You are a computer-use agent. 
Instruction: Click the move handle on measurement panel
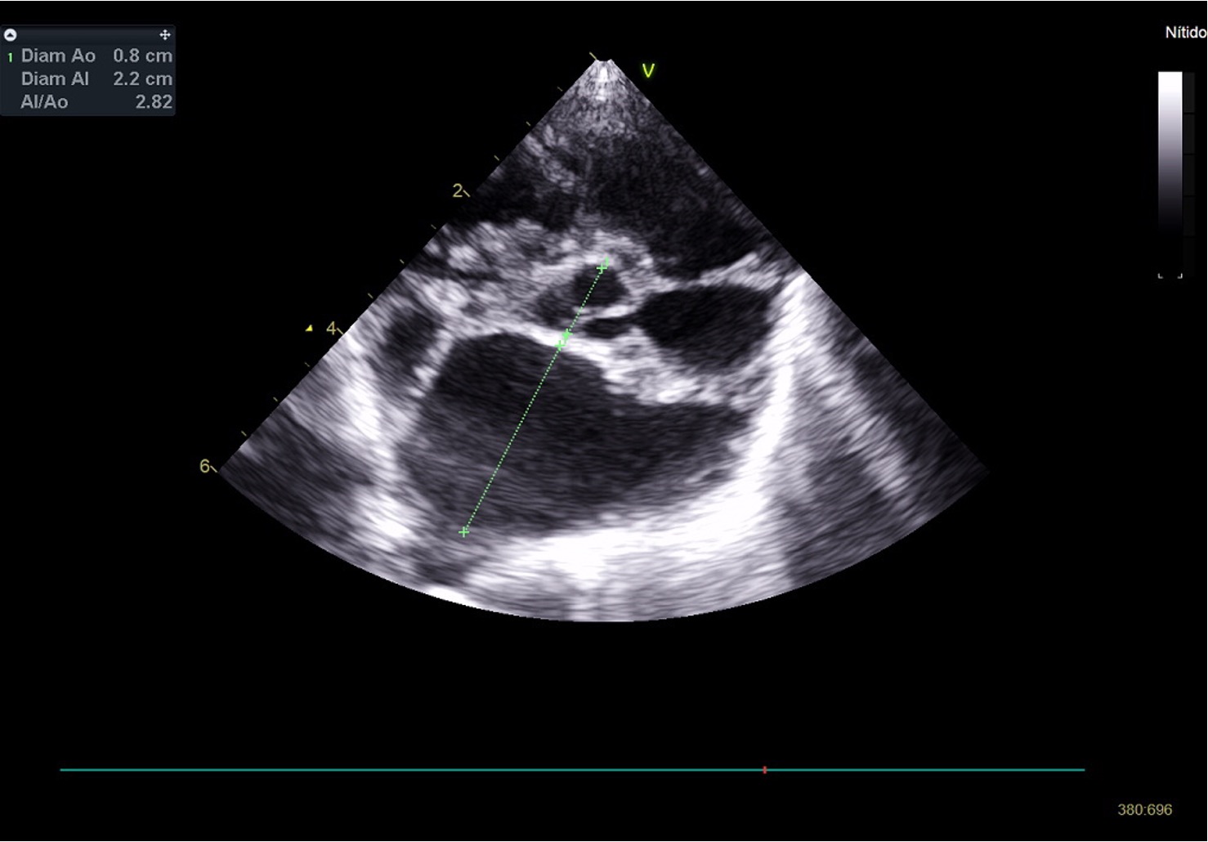(164, 35)
